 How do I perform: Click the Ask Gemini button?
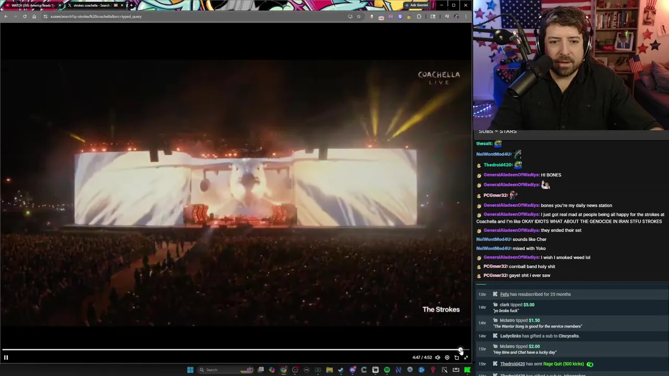pos(417,5)
